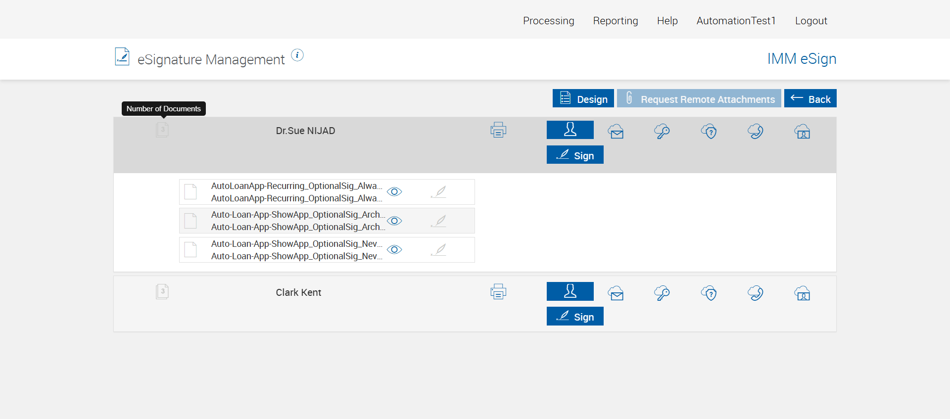Print documents for Clark Kent

pos(498,292)
